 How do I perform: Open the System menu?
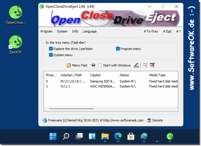pos(62,31)
